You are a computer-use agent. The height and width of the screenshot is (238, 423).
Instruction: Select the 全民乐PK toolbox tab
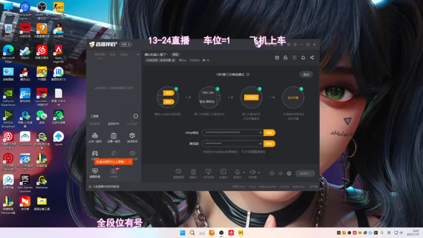coord(114,124)
